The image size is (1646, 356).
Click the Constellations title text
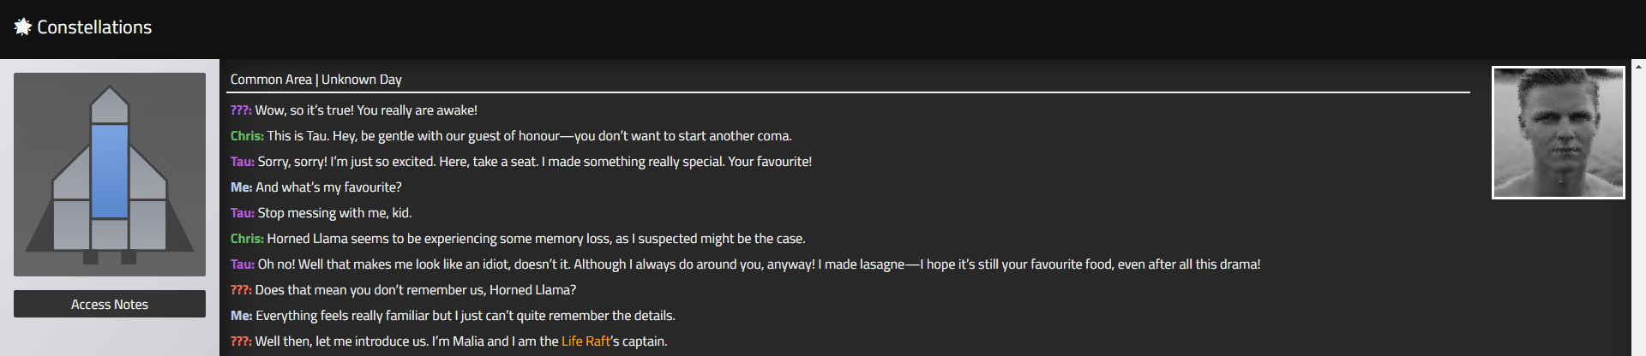94,27
